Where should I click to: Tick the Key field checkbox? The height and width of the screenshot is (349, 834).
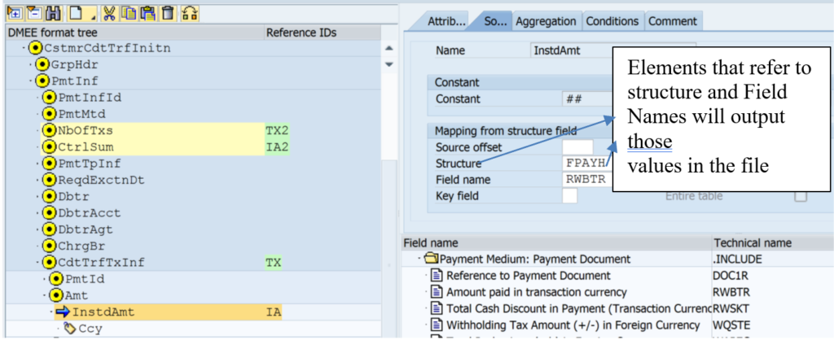pos(569,196)
